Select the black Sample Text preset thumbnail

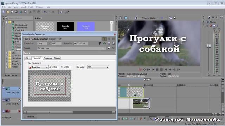65,27
